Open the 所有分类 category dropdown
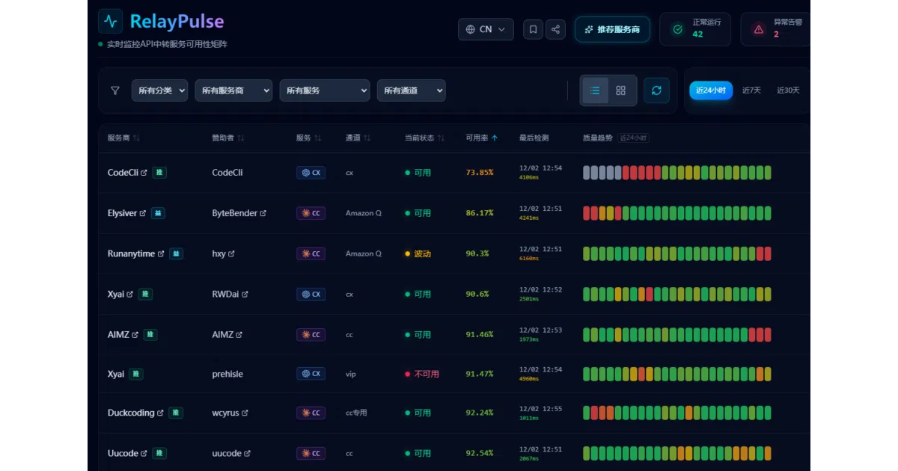 click(x=159, y=90)
